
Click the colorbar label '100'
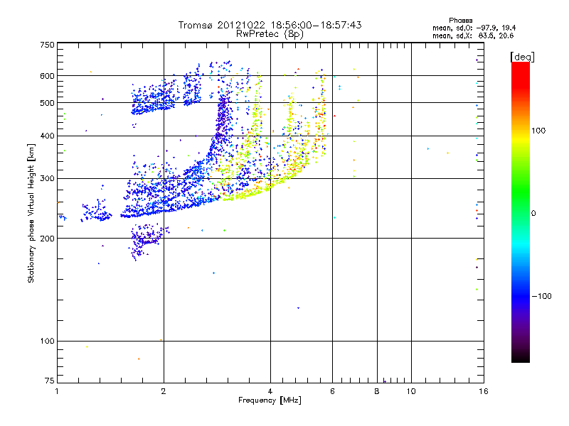pyautogui.click(x=538, y=131)
